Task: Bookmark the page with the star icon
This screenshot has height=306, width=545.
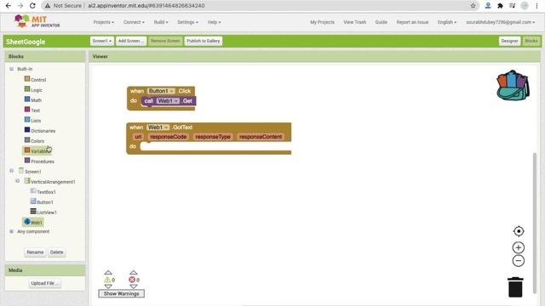Action: (x=473, y=6)
